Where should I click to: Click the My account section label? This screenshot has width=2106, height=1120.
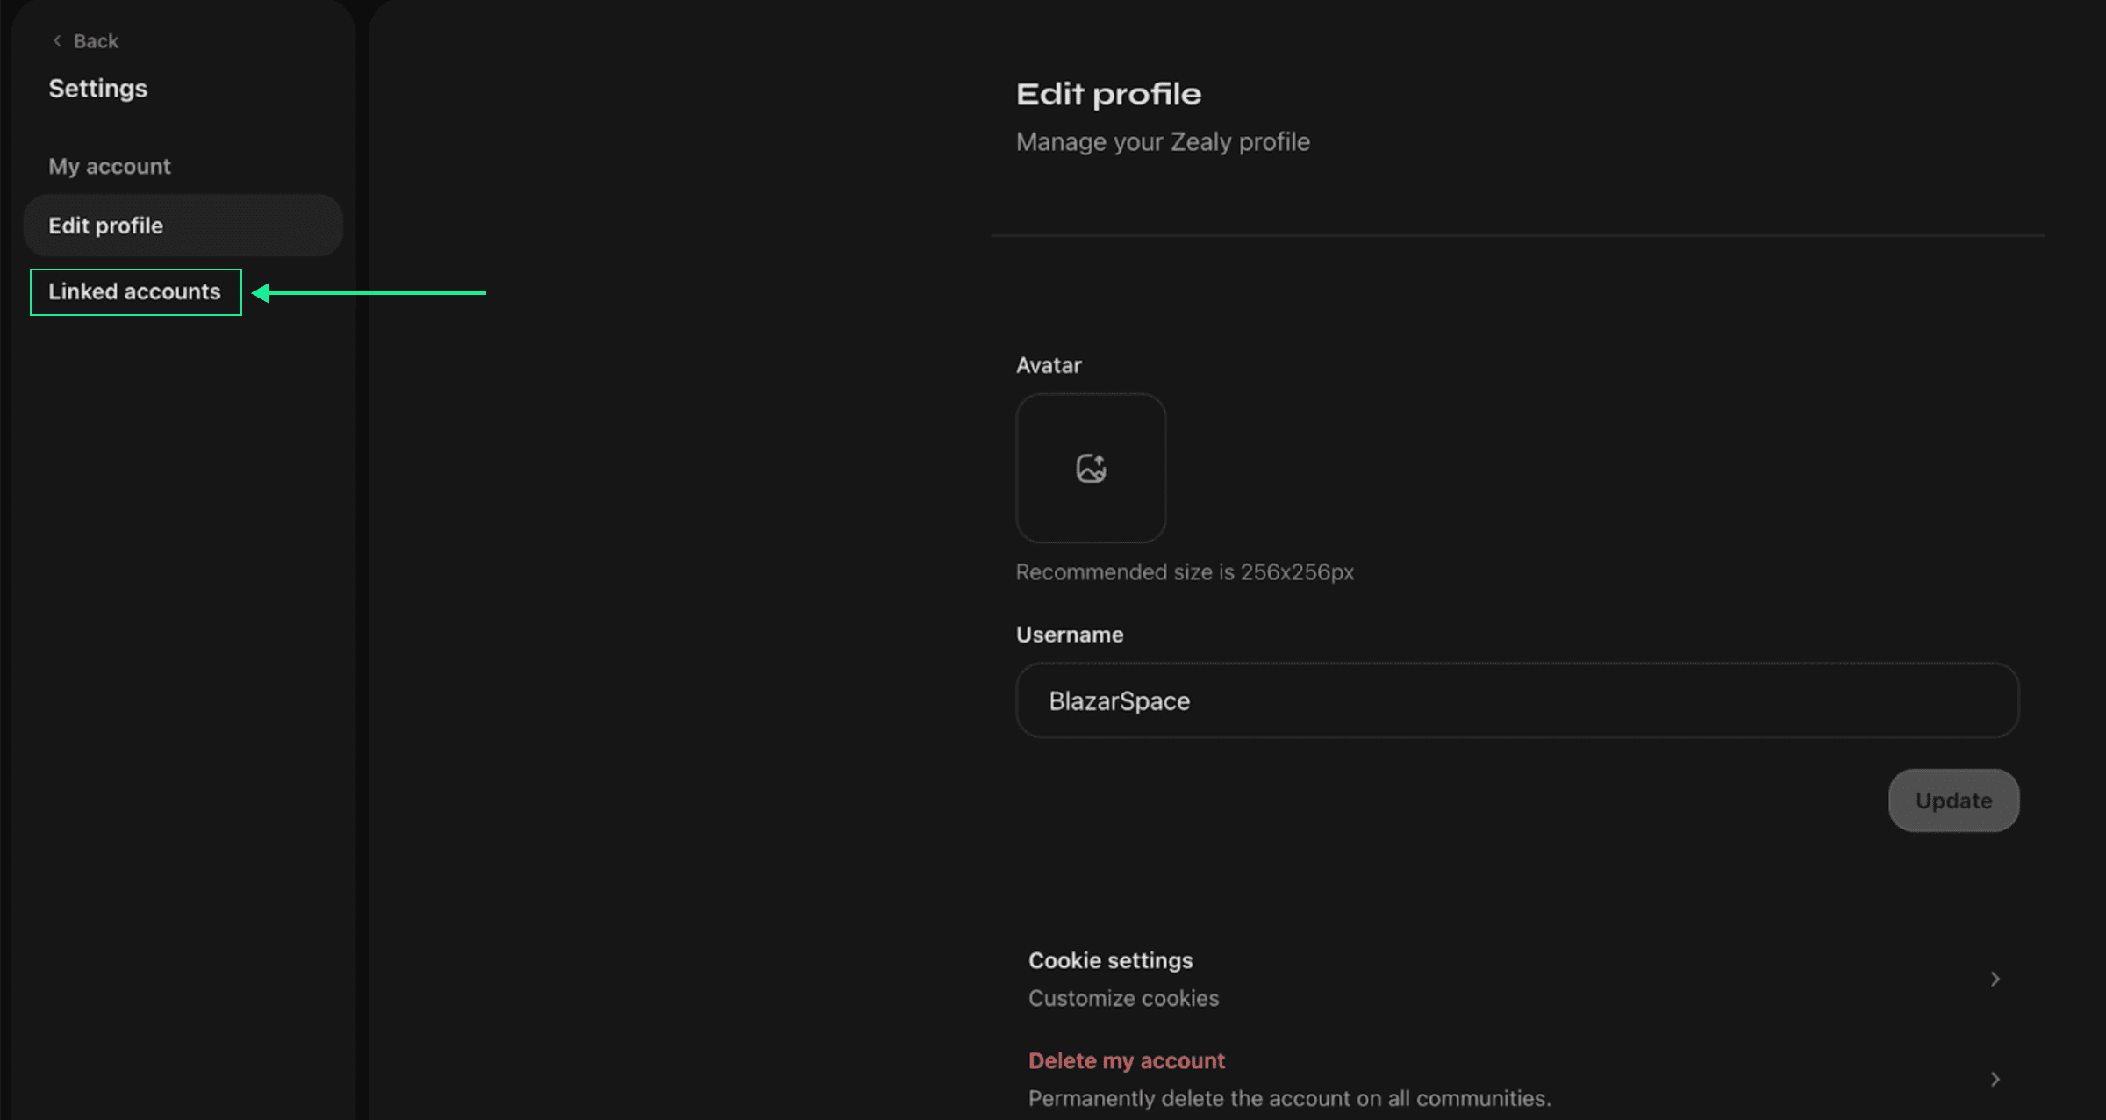pyautogui.click(x=110, y=166)
